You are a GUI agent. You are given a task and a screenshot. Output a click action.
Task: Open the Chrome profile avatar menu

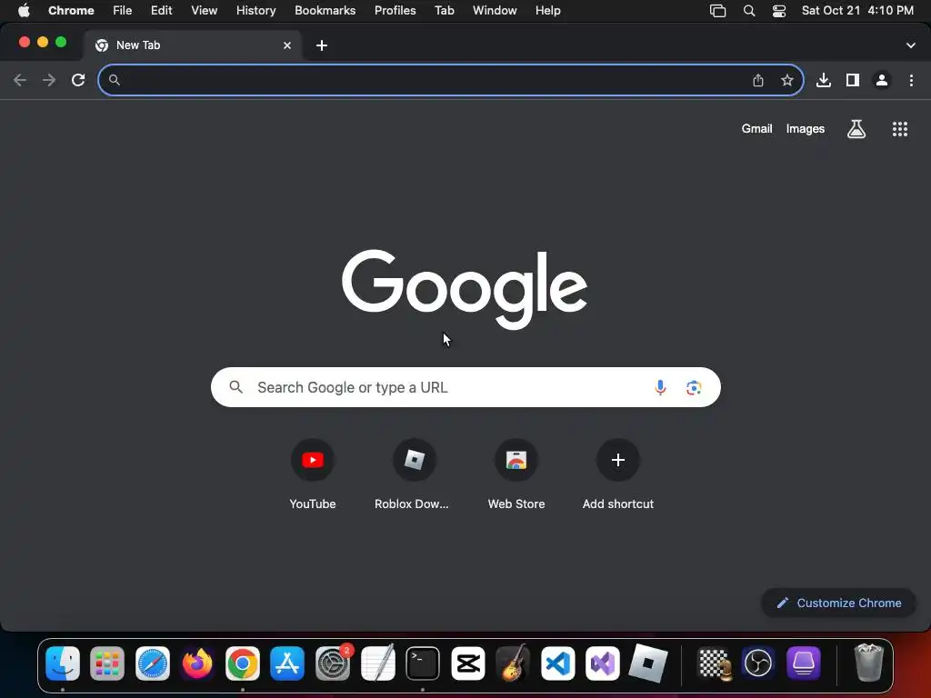click(x=882, y=80)
